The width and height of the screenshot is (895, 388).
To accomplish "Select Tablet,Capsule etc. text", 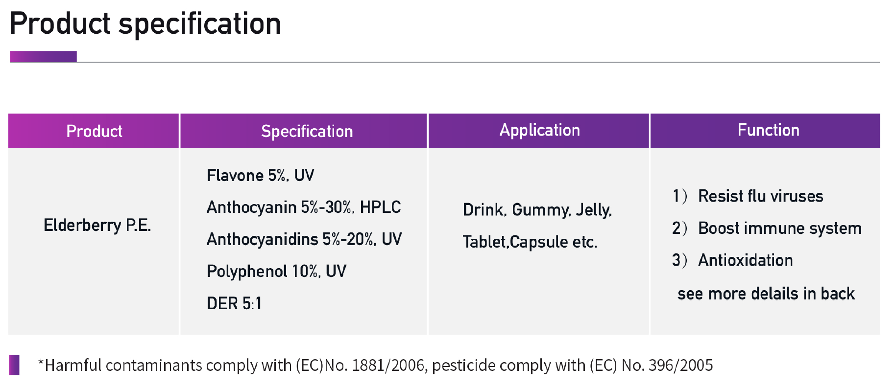I will click(530, 242).
